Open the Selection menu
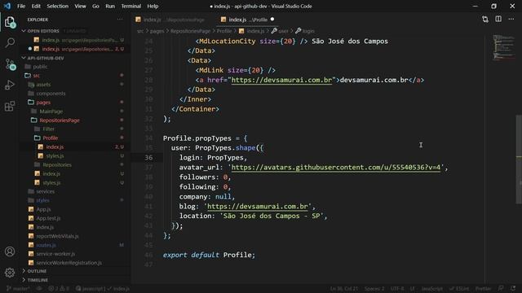This screenshot has width=522, height=293. (x=57, y=6)
